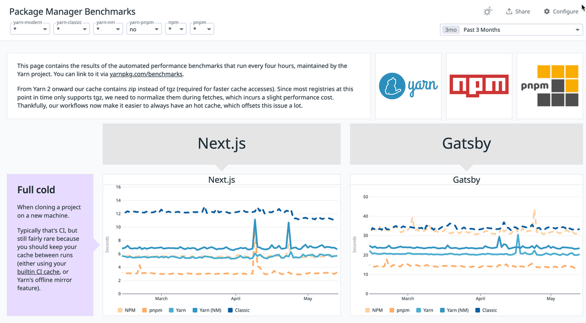Open the yarn-modern filter dropdown
The width and height of the screenshot is (586, 323).
tap(30, 29)
